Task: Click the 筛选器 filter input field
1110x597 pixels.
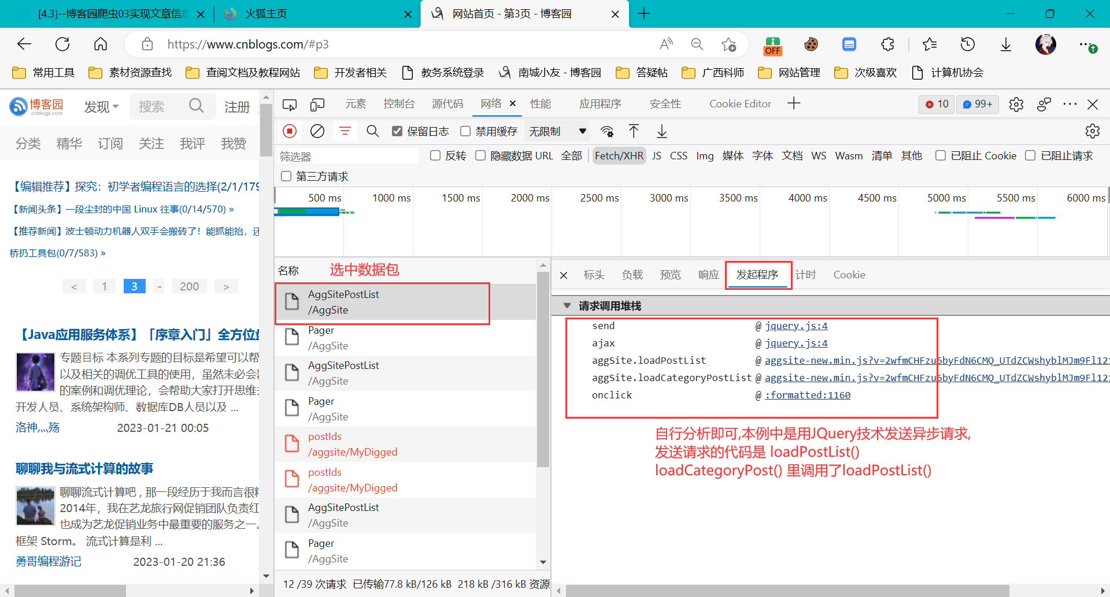Action: [347, 156]
